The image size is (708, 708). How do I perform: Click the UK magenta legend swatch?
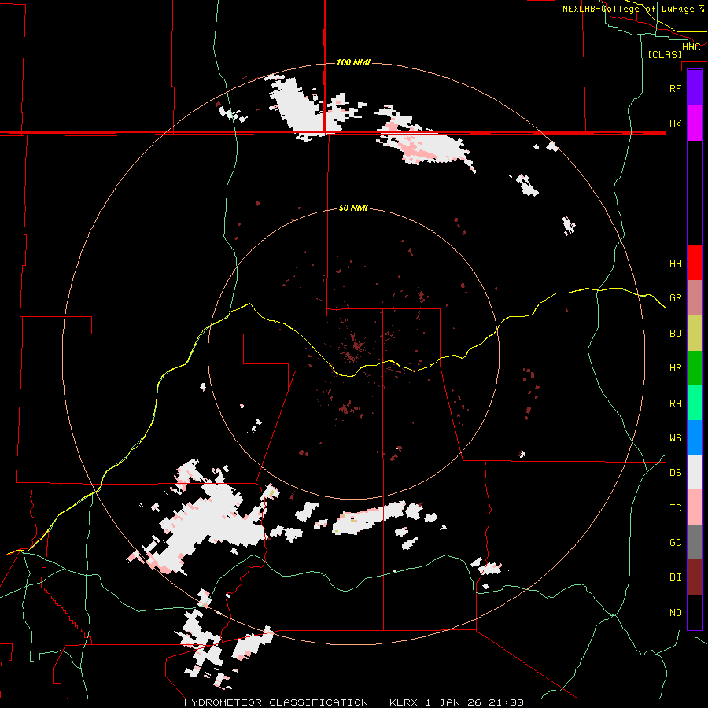[695, 124]
